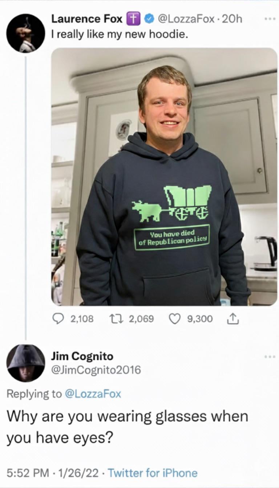The height and width of the screenshot is (488, 279).
Task: Open the @LozzaFox handle in the top tweet header
Action: (185, 19)
